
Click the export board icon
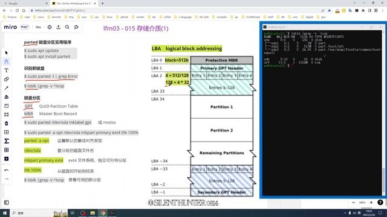[59, 27]
